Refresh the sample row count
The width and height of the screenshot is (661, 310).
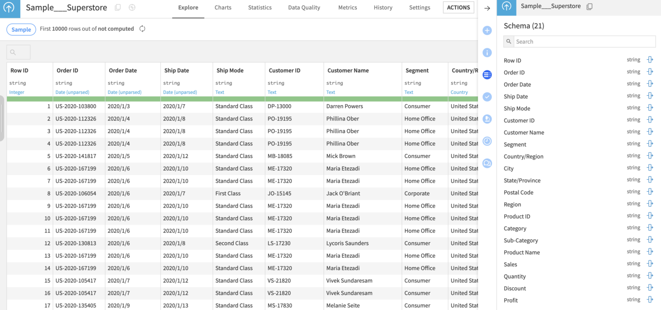[x=142, y=29]
